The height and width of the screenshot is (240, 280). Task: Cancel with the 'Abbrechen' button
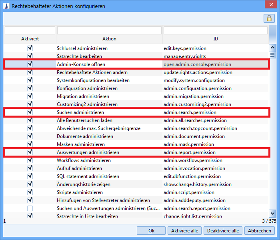259,231
